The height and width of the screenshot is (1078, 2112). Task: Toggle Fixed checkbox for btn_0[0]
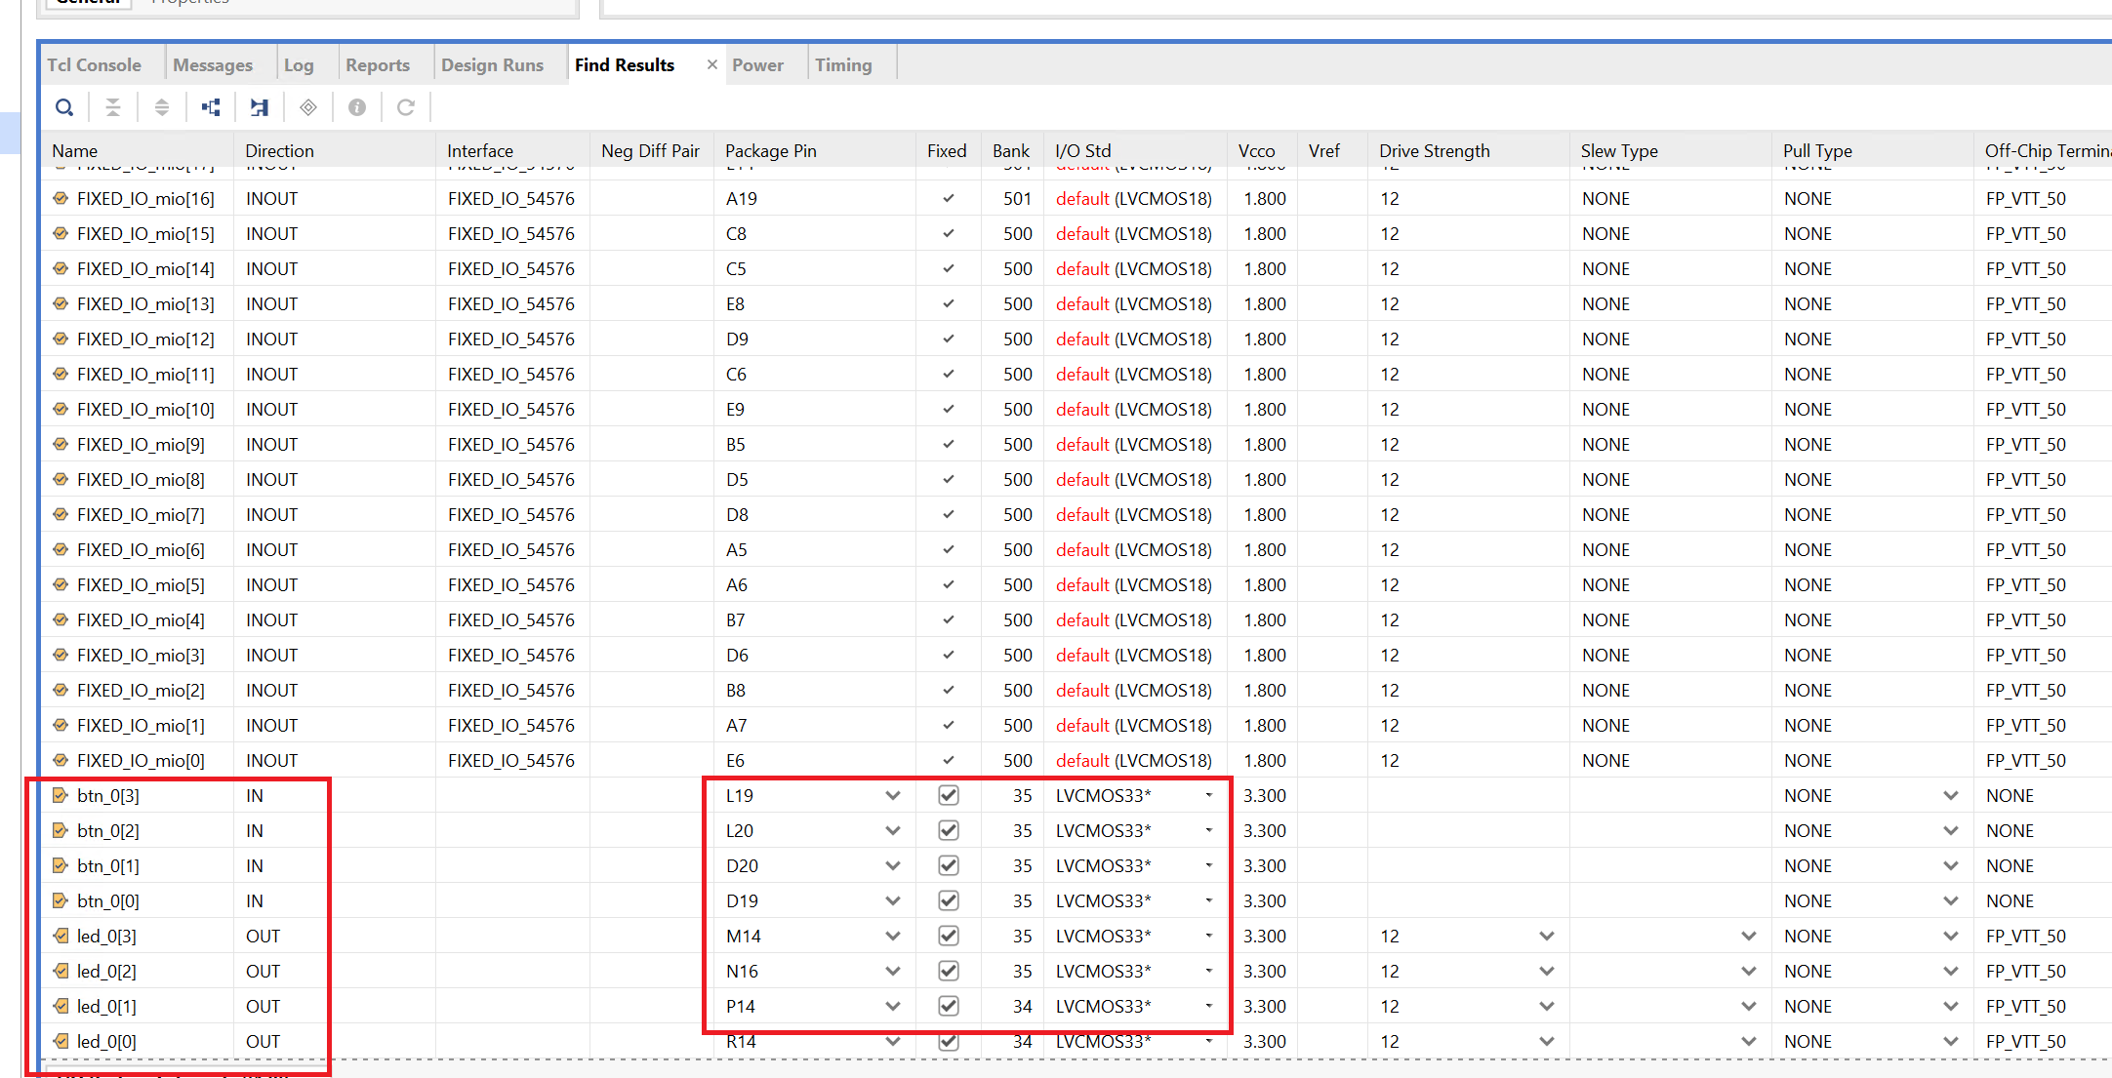coord(948,900)
